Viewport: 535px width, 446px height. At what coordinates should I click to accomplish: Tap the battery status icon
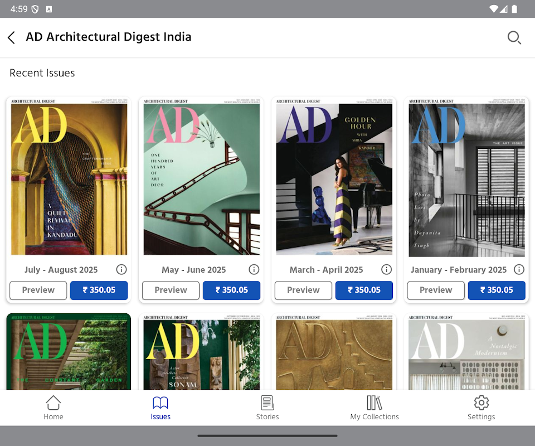click(x=514, y=9)
